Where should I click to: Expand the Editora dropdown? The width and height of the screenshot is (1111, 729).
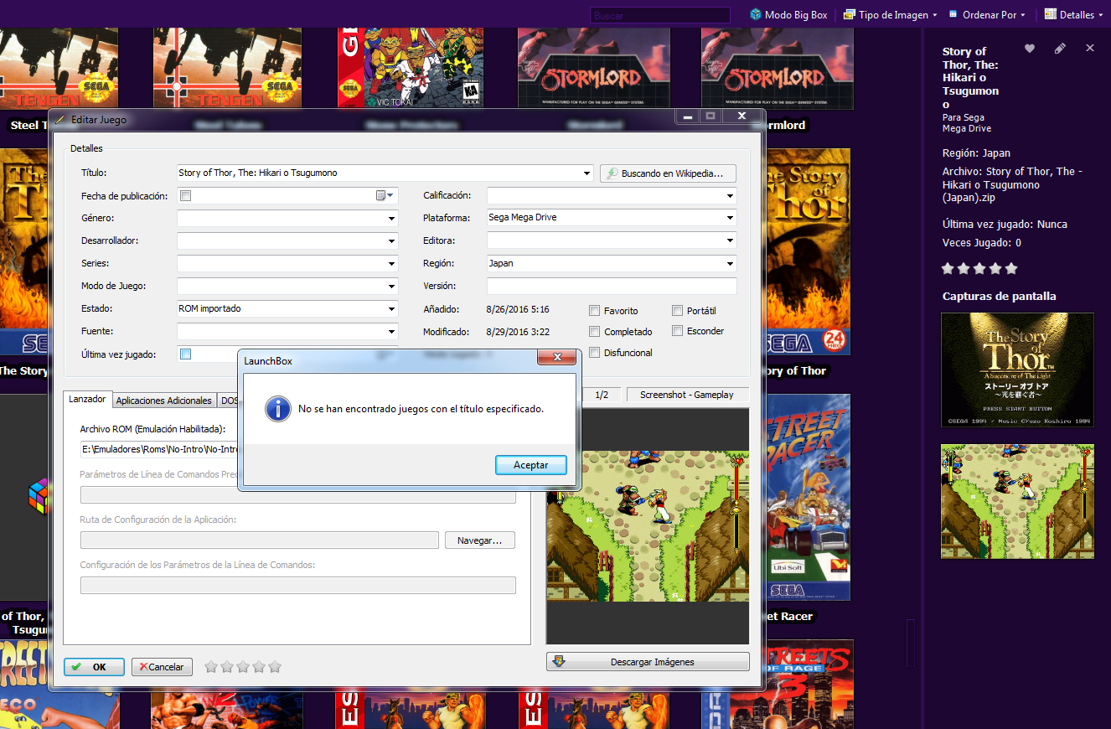click(731, 241)
